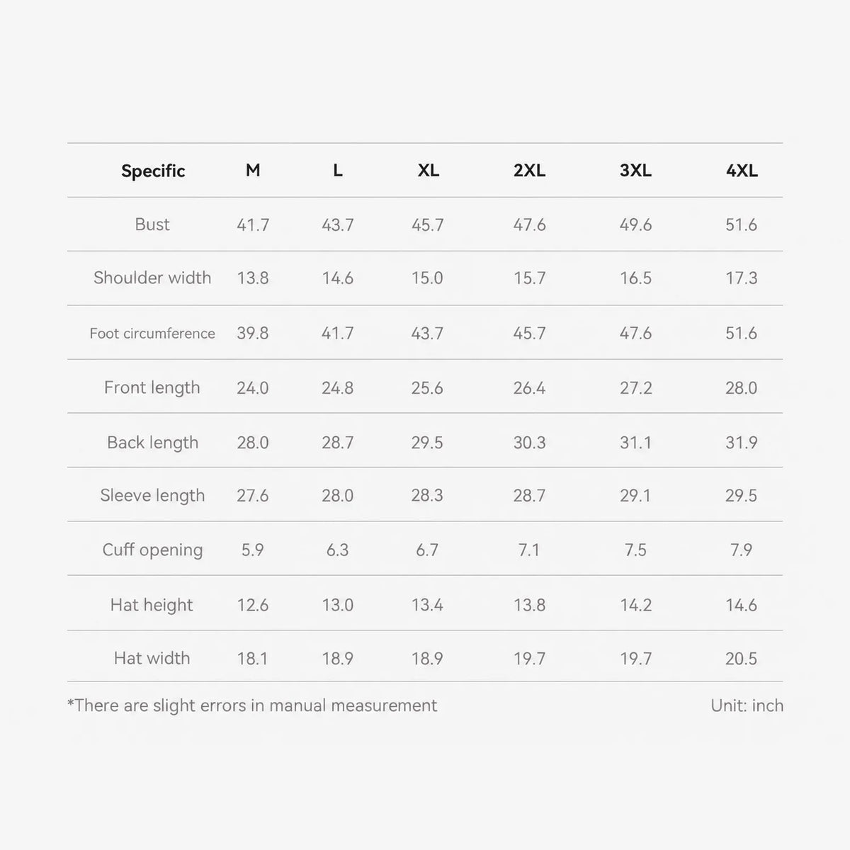Click the Bust row label
Screen dimensions: 850x850
(x=152, y=225)
